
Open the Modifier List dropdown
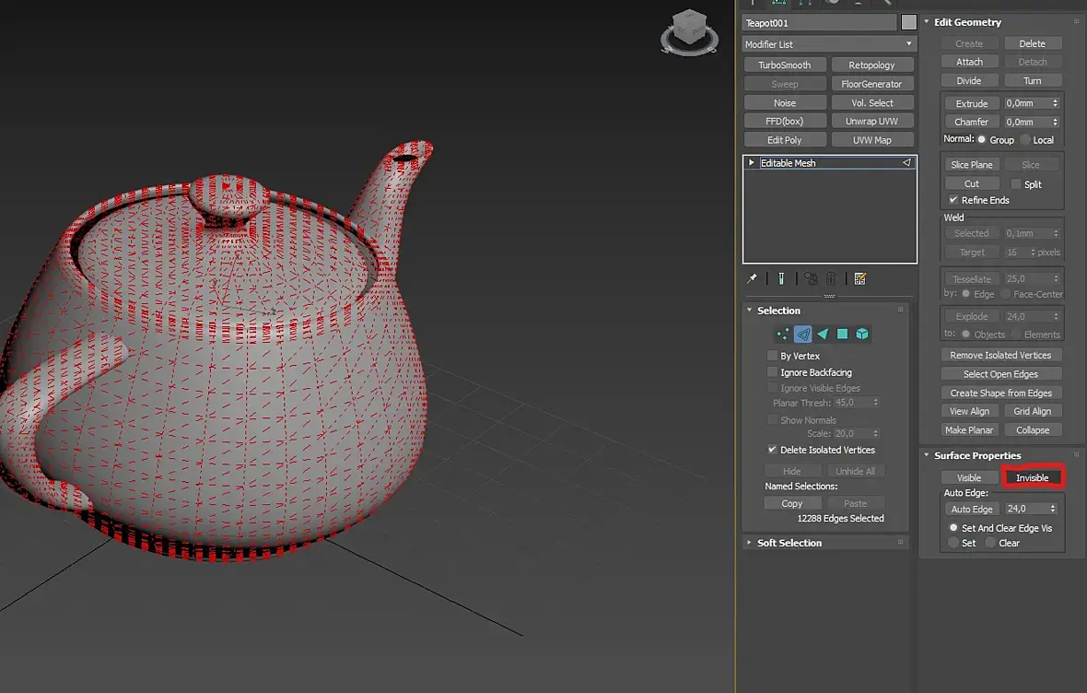829,44
